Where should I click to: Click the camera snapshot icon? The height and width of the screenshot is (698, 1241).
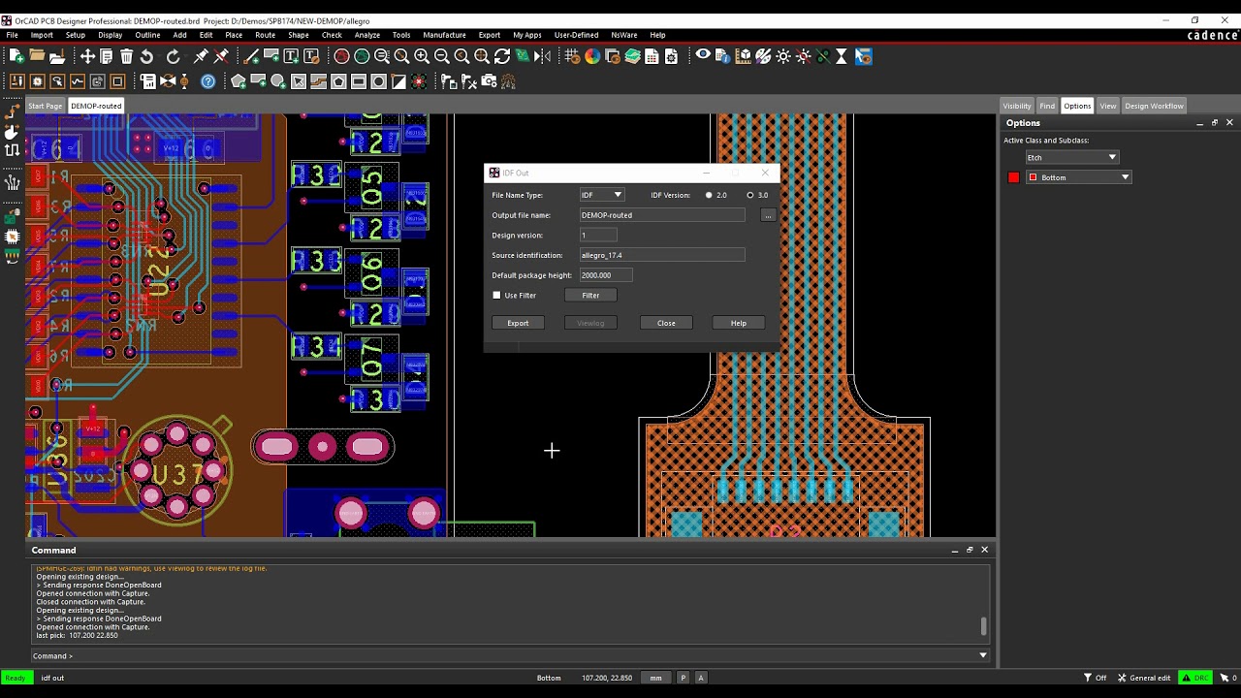click(489, 81)
